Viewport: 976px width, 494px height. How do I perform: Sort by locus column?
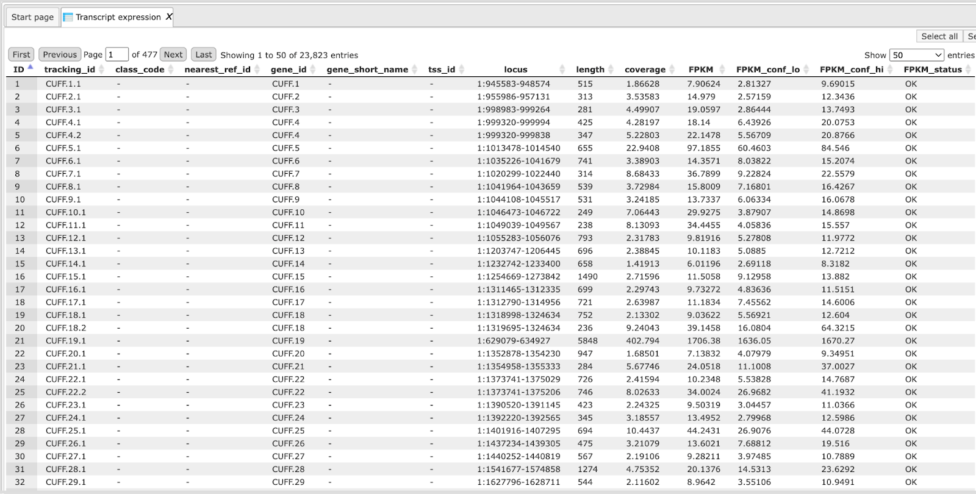coord(515,70)
